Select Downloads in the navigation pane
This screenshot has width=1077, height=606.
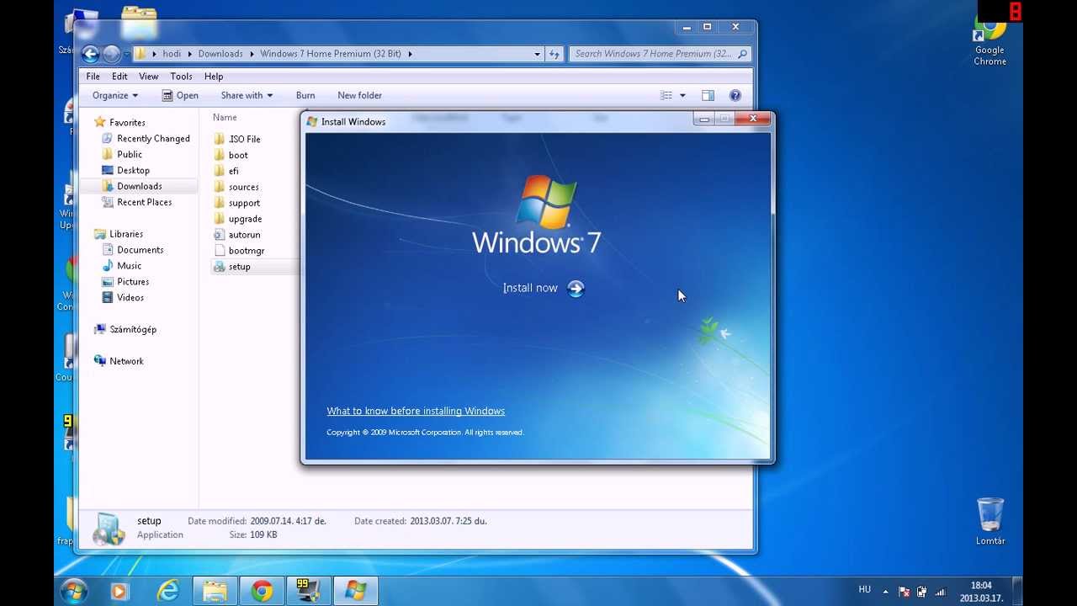tap(140, 187)
